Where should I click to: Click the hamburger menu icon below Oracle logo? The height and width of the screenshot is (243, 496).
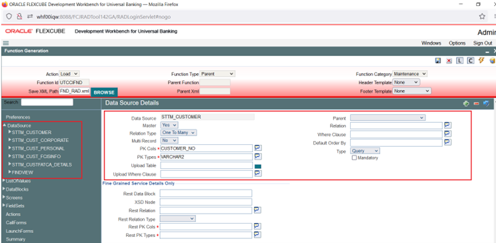coord(6,43)
